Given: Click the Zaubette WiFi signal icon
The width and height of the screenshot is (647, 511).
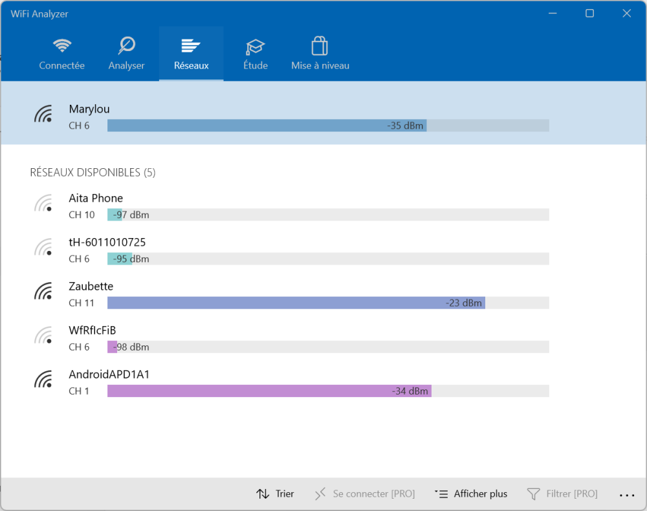Looking at the screenshot, I should click(43, 292).
